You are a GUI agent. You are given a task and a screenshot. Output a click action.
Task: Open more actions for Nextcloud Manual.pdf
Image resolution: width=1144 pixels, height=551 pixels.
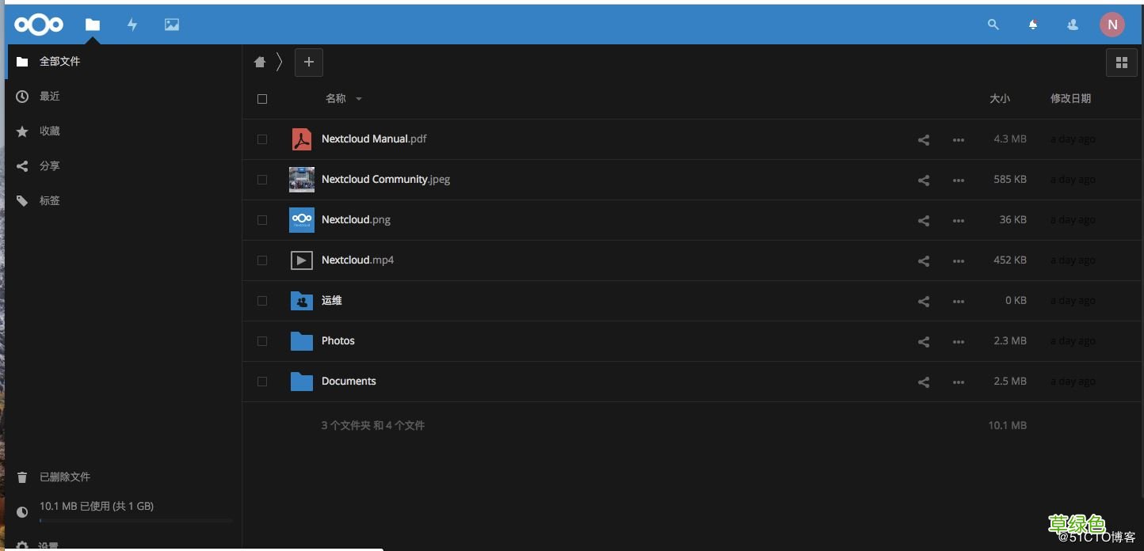(959, 139)
